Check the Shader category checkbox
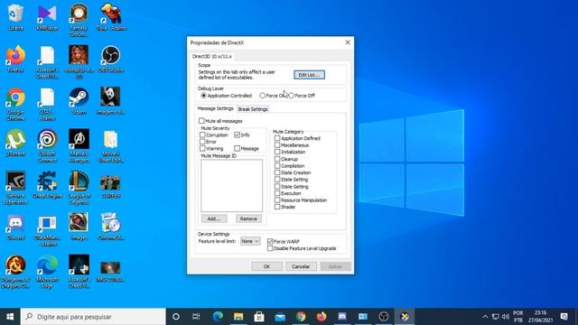 277,207
